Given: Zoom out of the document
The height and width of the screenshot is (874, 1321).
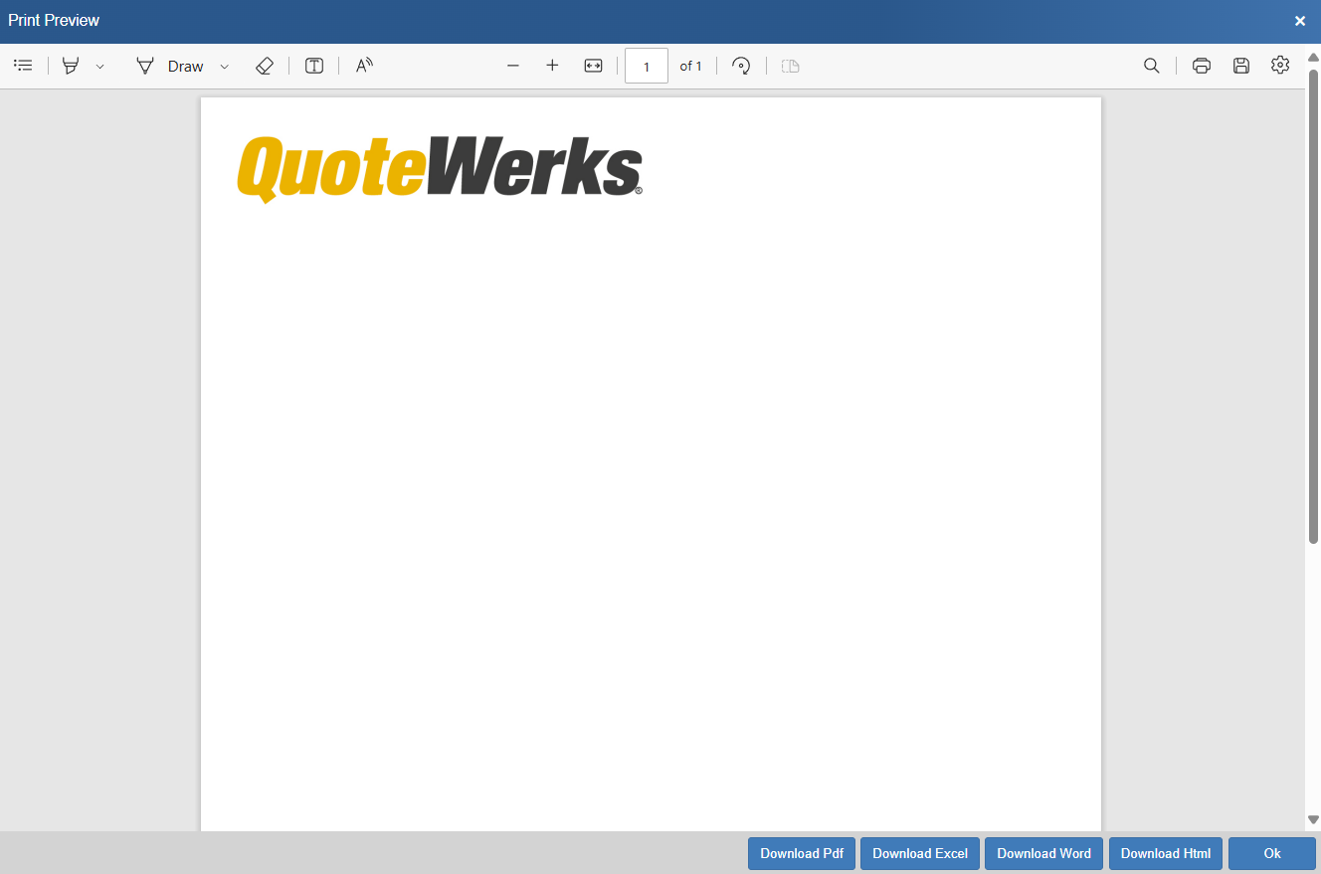Looking at the screenshot, I should click(513, 66).
